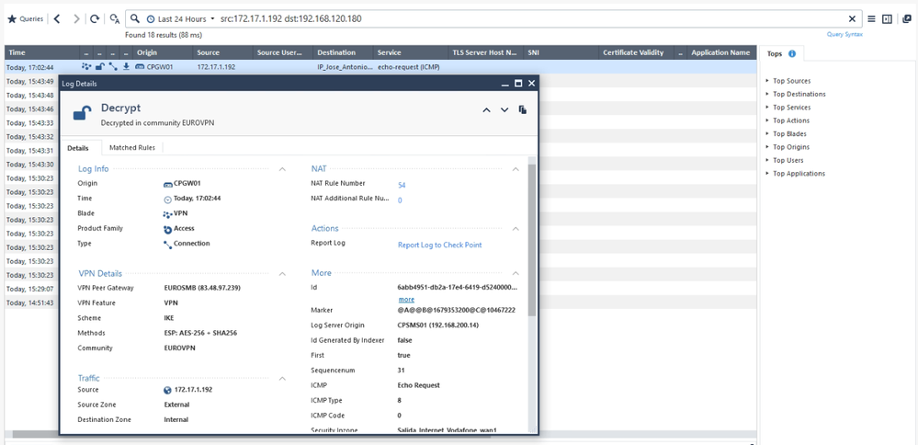Clear the query with the X
The image size is (918, 445).
click(852, 18)
